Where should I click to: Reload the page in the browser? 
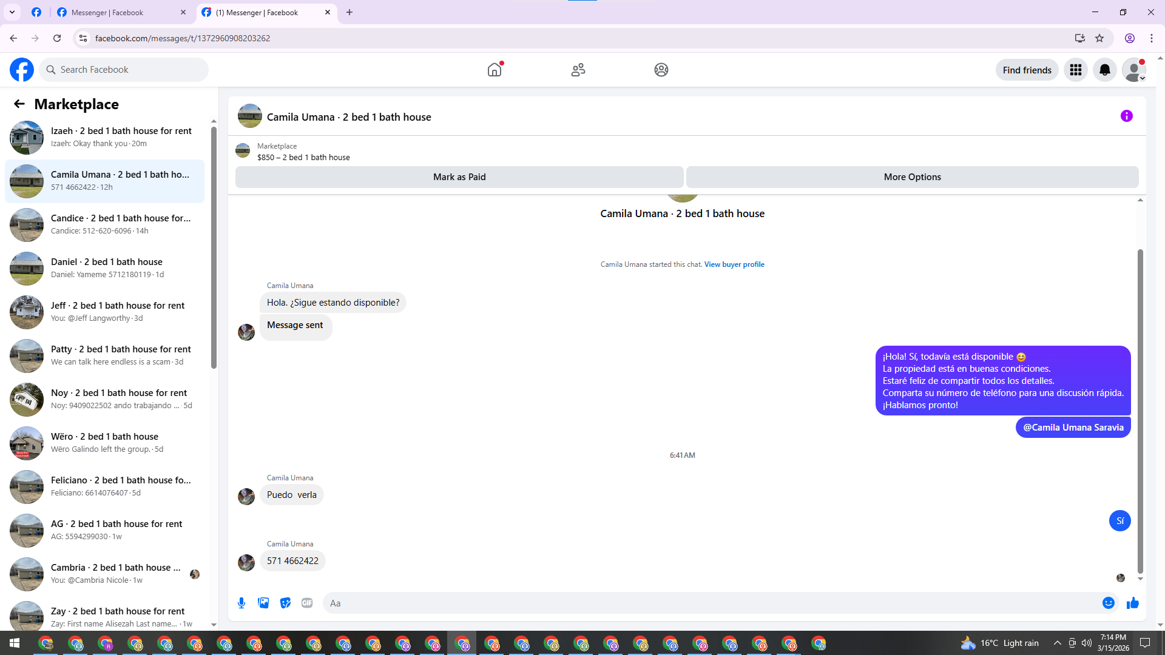[57, 38]
